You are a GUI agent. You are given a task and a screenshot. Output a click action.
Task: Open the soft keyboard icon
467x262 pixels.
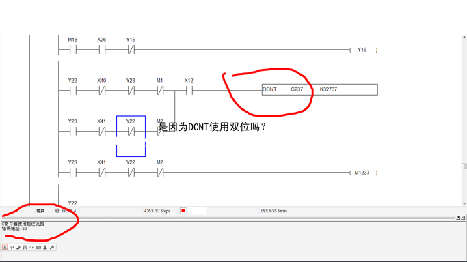click(38, 248)
